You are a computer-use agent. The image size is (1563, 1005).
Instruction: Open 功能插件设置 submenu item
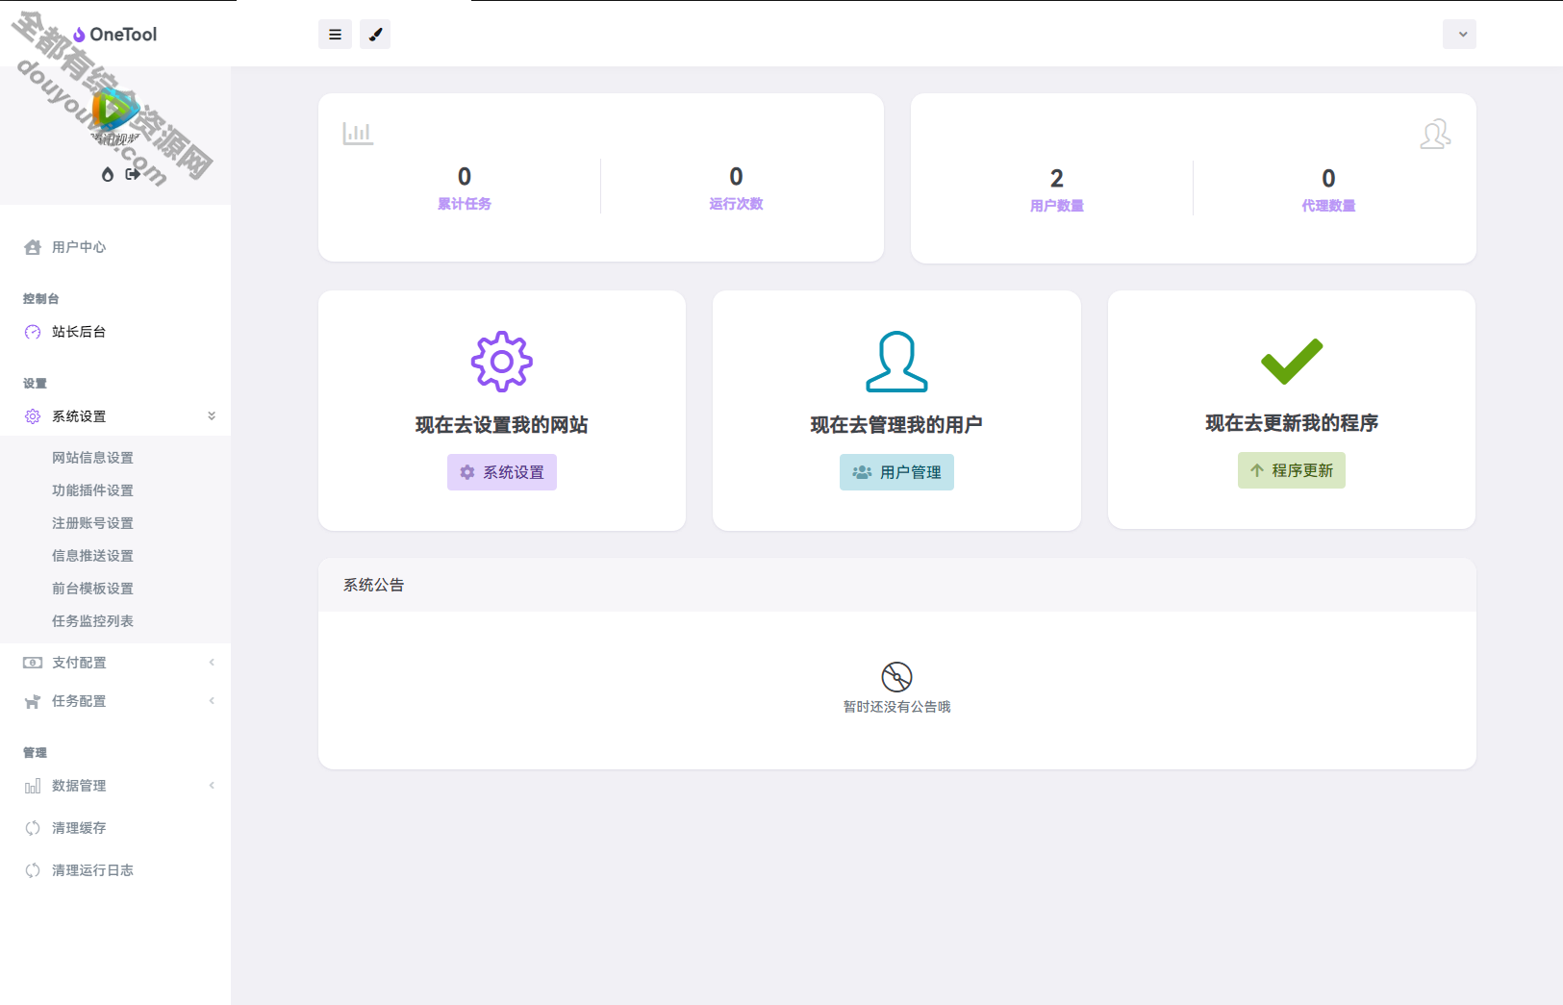coord(92,490)
